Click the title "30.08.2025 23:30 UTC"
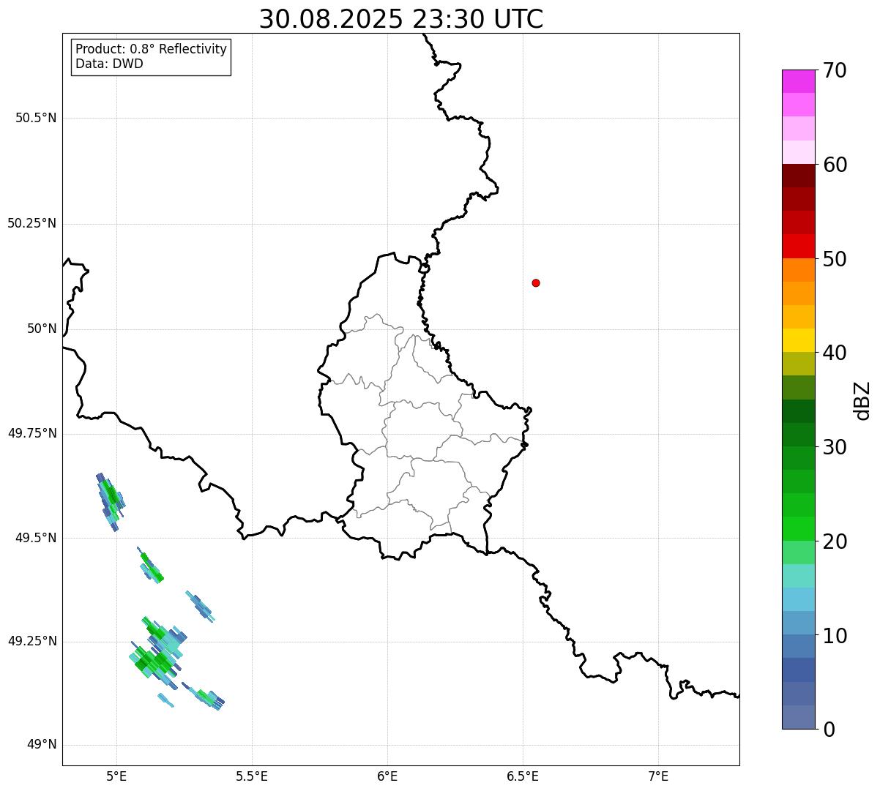 (x=401, y=19)
